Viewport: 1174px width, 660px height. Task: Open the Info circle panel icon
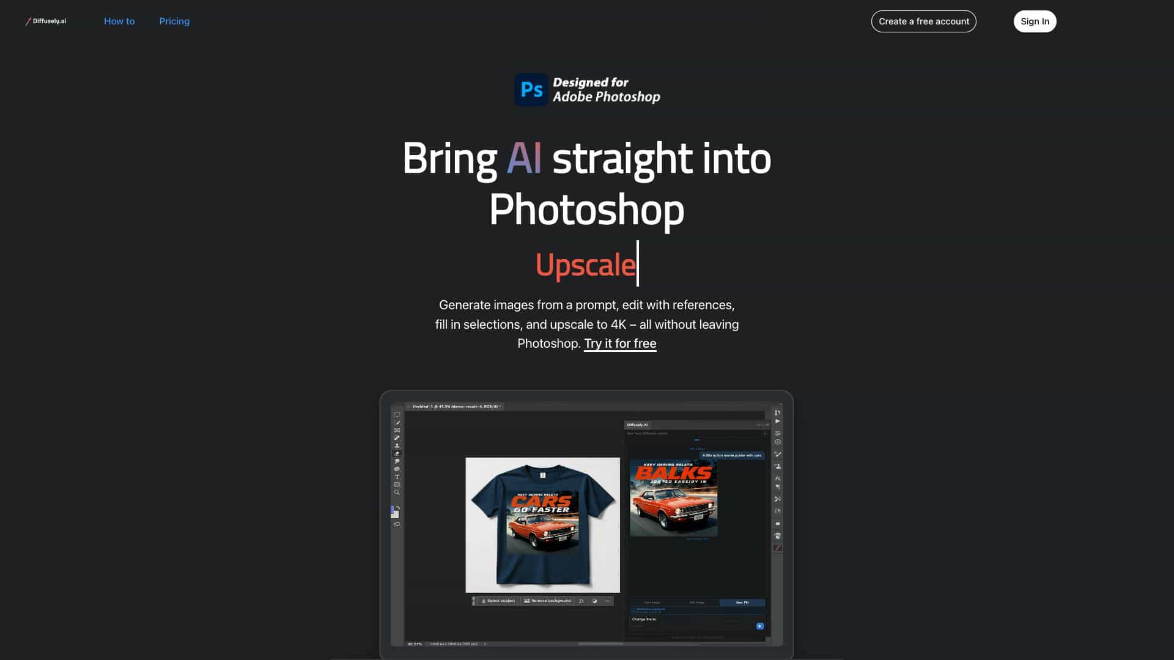coord(778,442)
